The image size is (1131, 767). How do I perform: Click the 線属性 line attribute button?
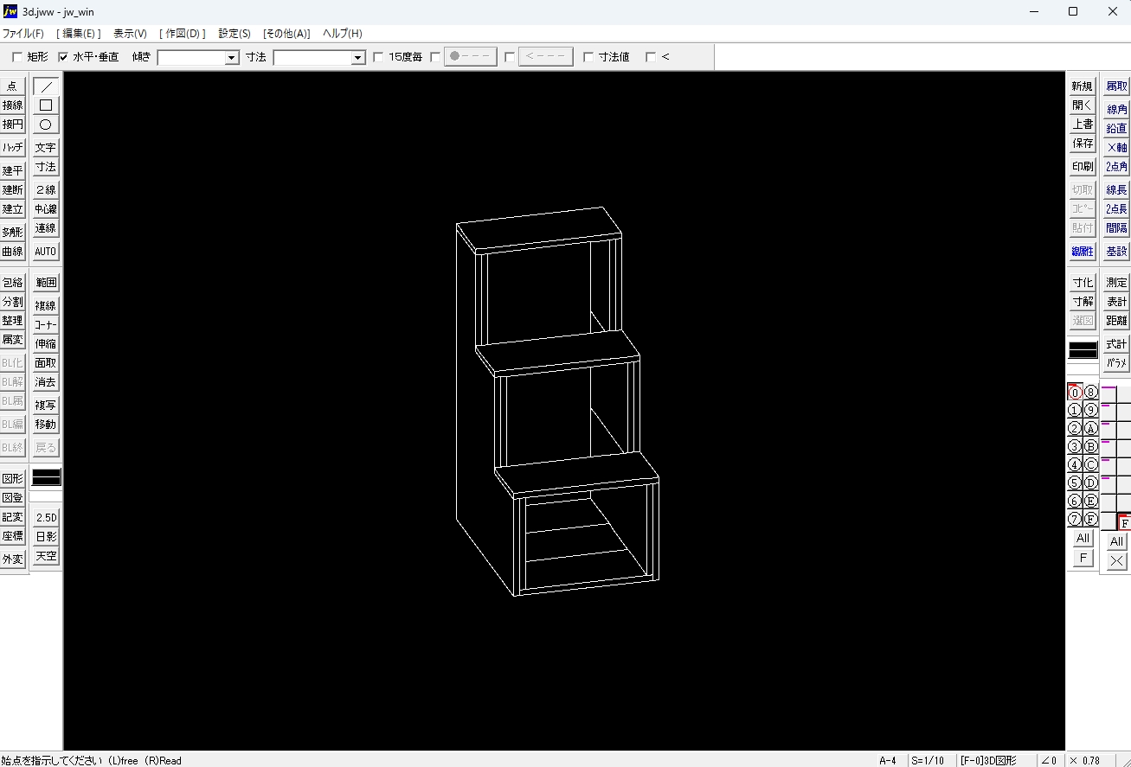pos(1083,252)
